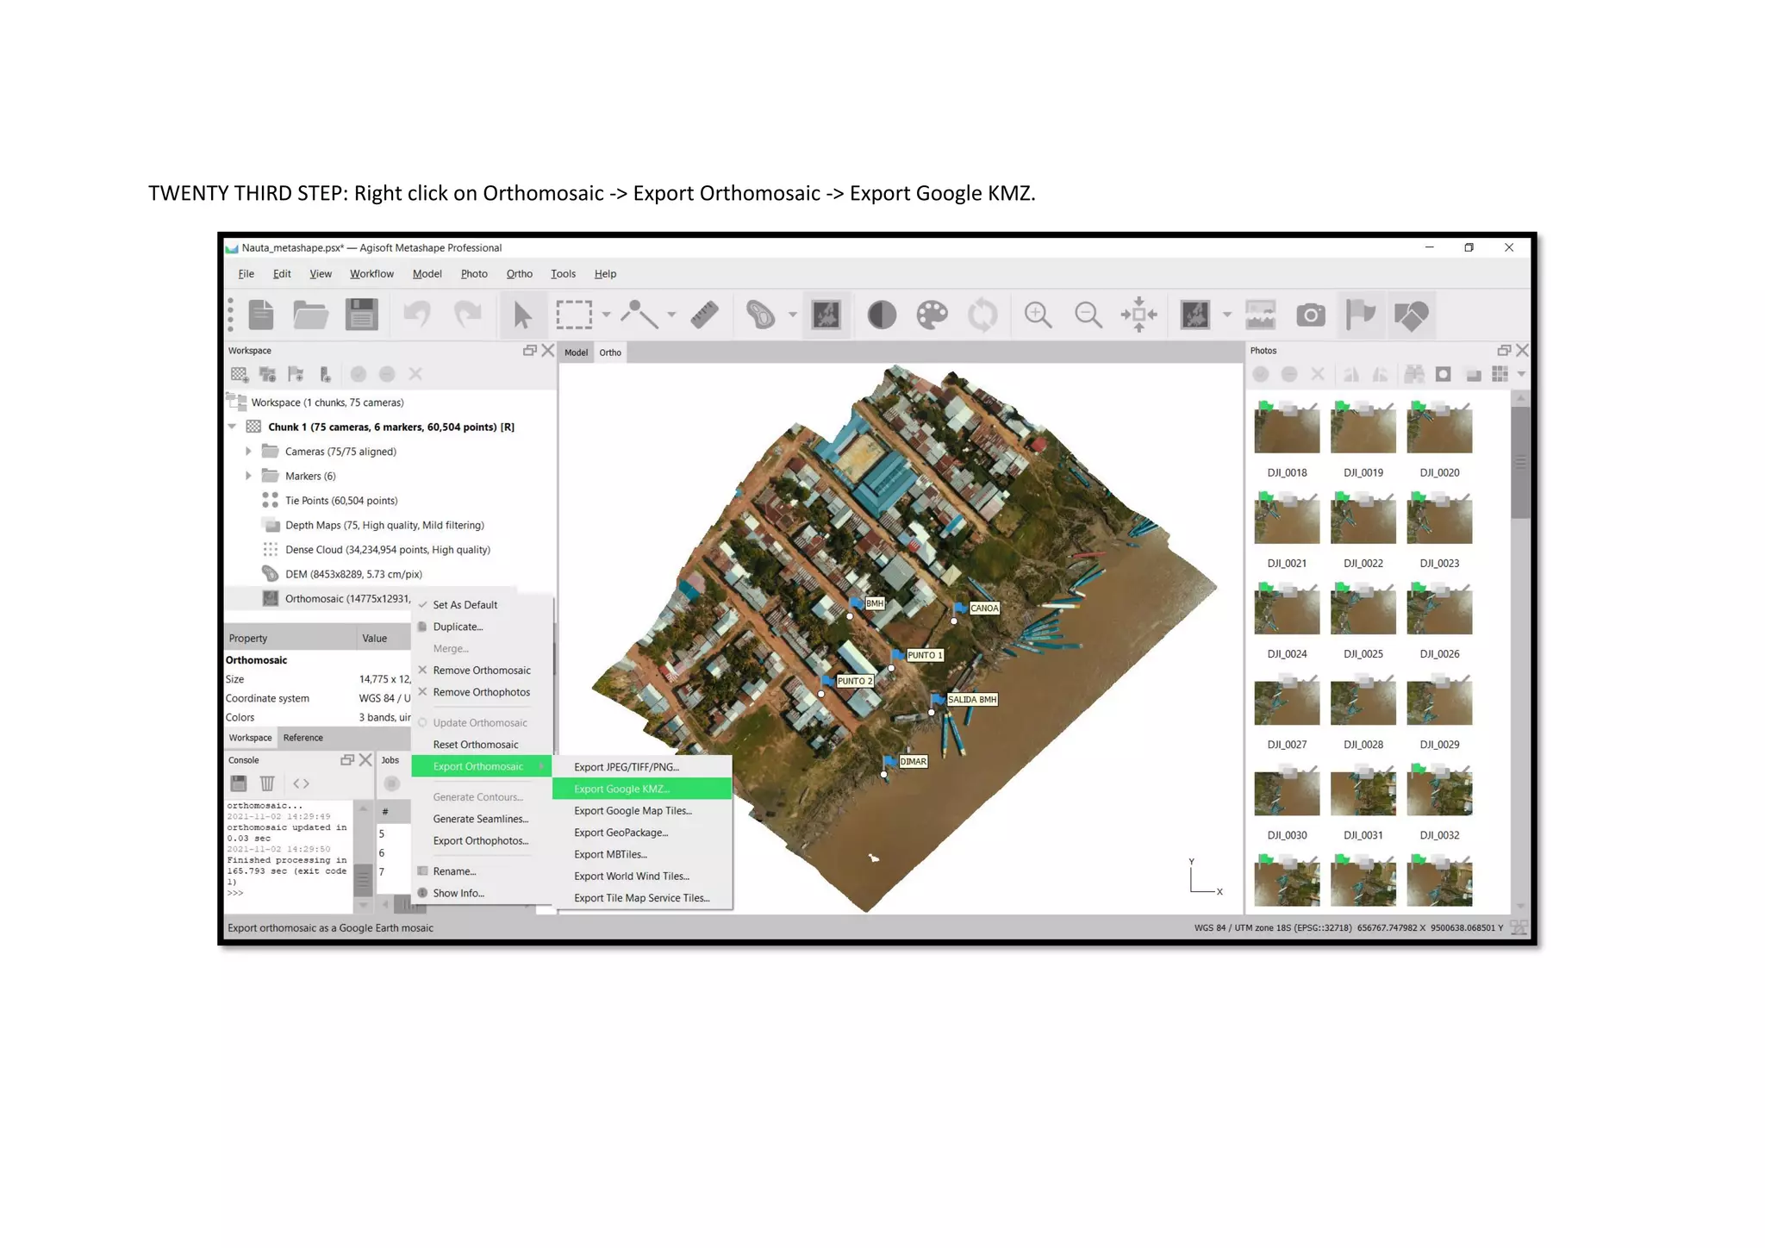
Task: Click the New document toolbar icon
Action: (x=260, y=315)
